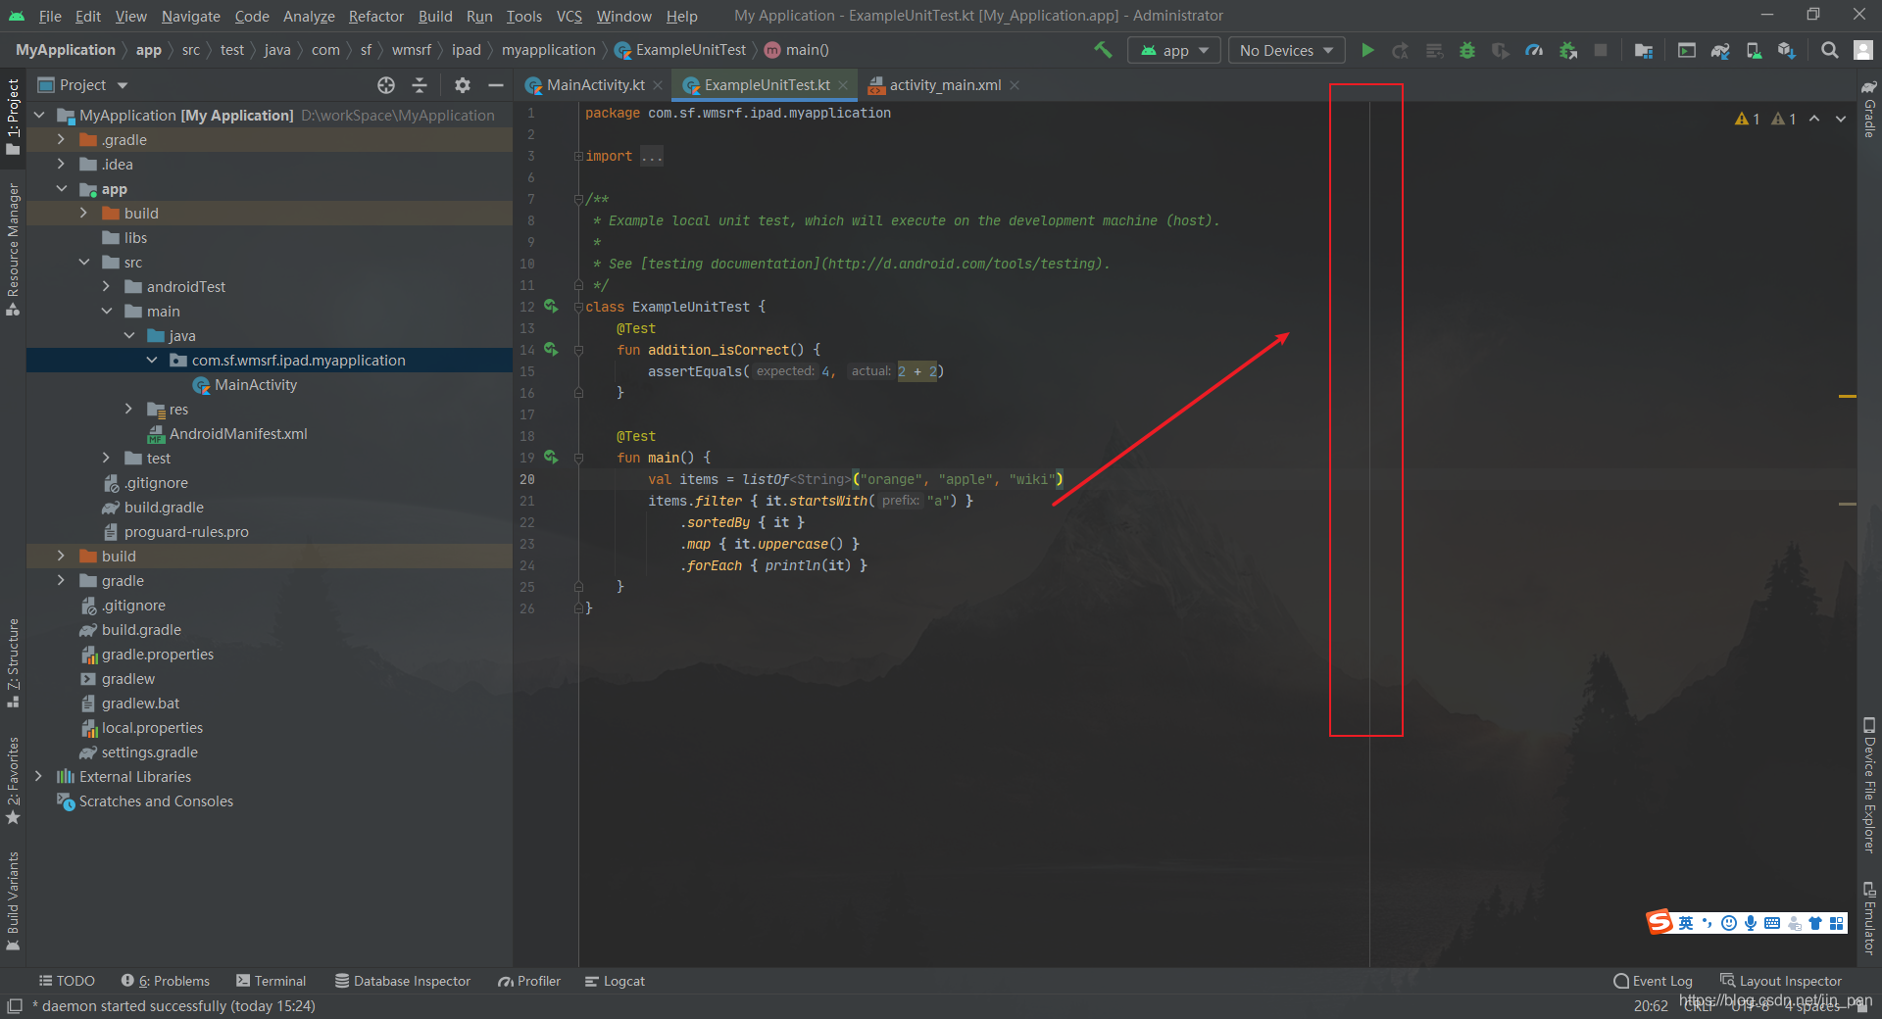Click Attach Debugger to Android Process icon

point(1568,50)
